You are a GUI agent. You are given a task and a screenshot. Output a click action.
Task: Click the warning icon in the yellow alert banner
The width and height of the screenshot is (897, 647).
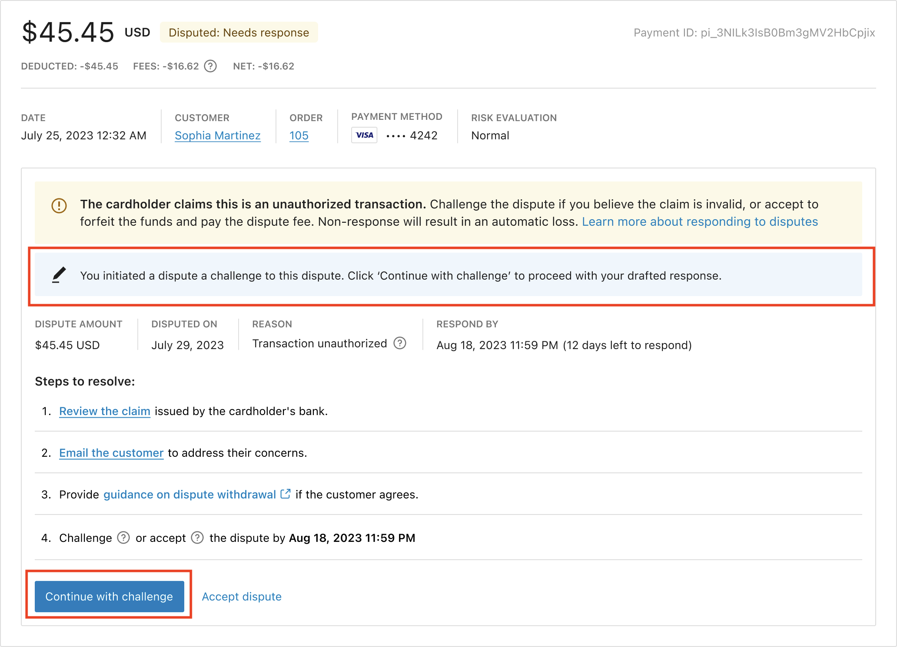click(59, 205)
